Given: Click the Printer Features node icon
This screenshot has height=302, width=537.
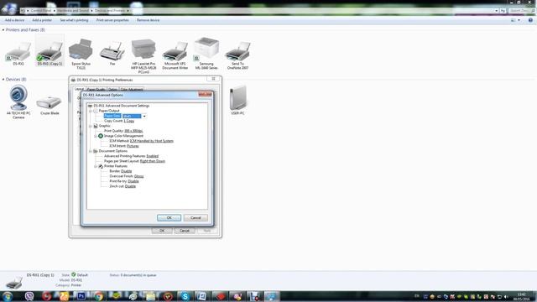Looking at the screenshot, I should tap(101, 166).
